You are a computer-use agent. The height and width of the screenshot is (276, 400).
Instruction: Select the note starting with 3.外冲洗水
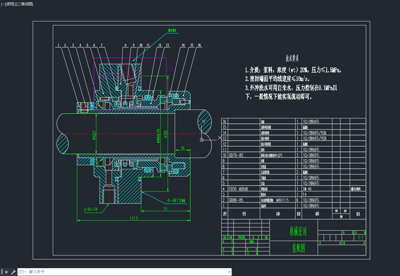tap(291, 92)
